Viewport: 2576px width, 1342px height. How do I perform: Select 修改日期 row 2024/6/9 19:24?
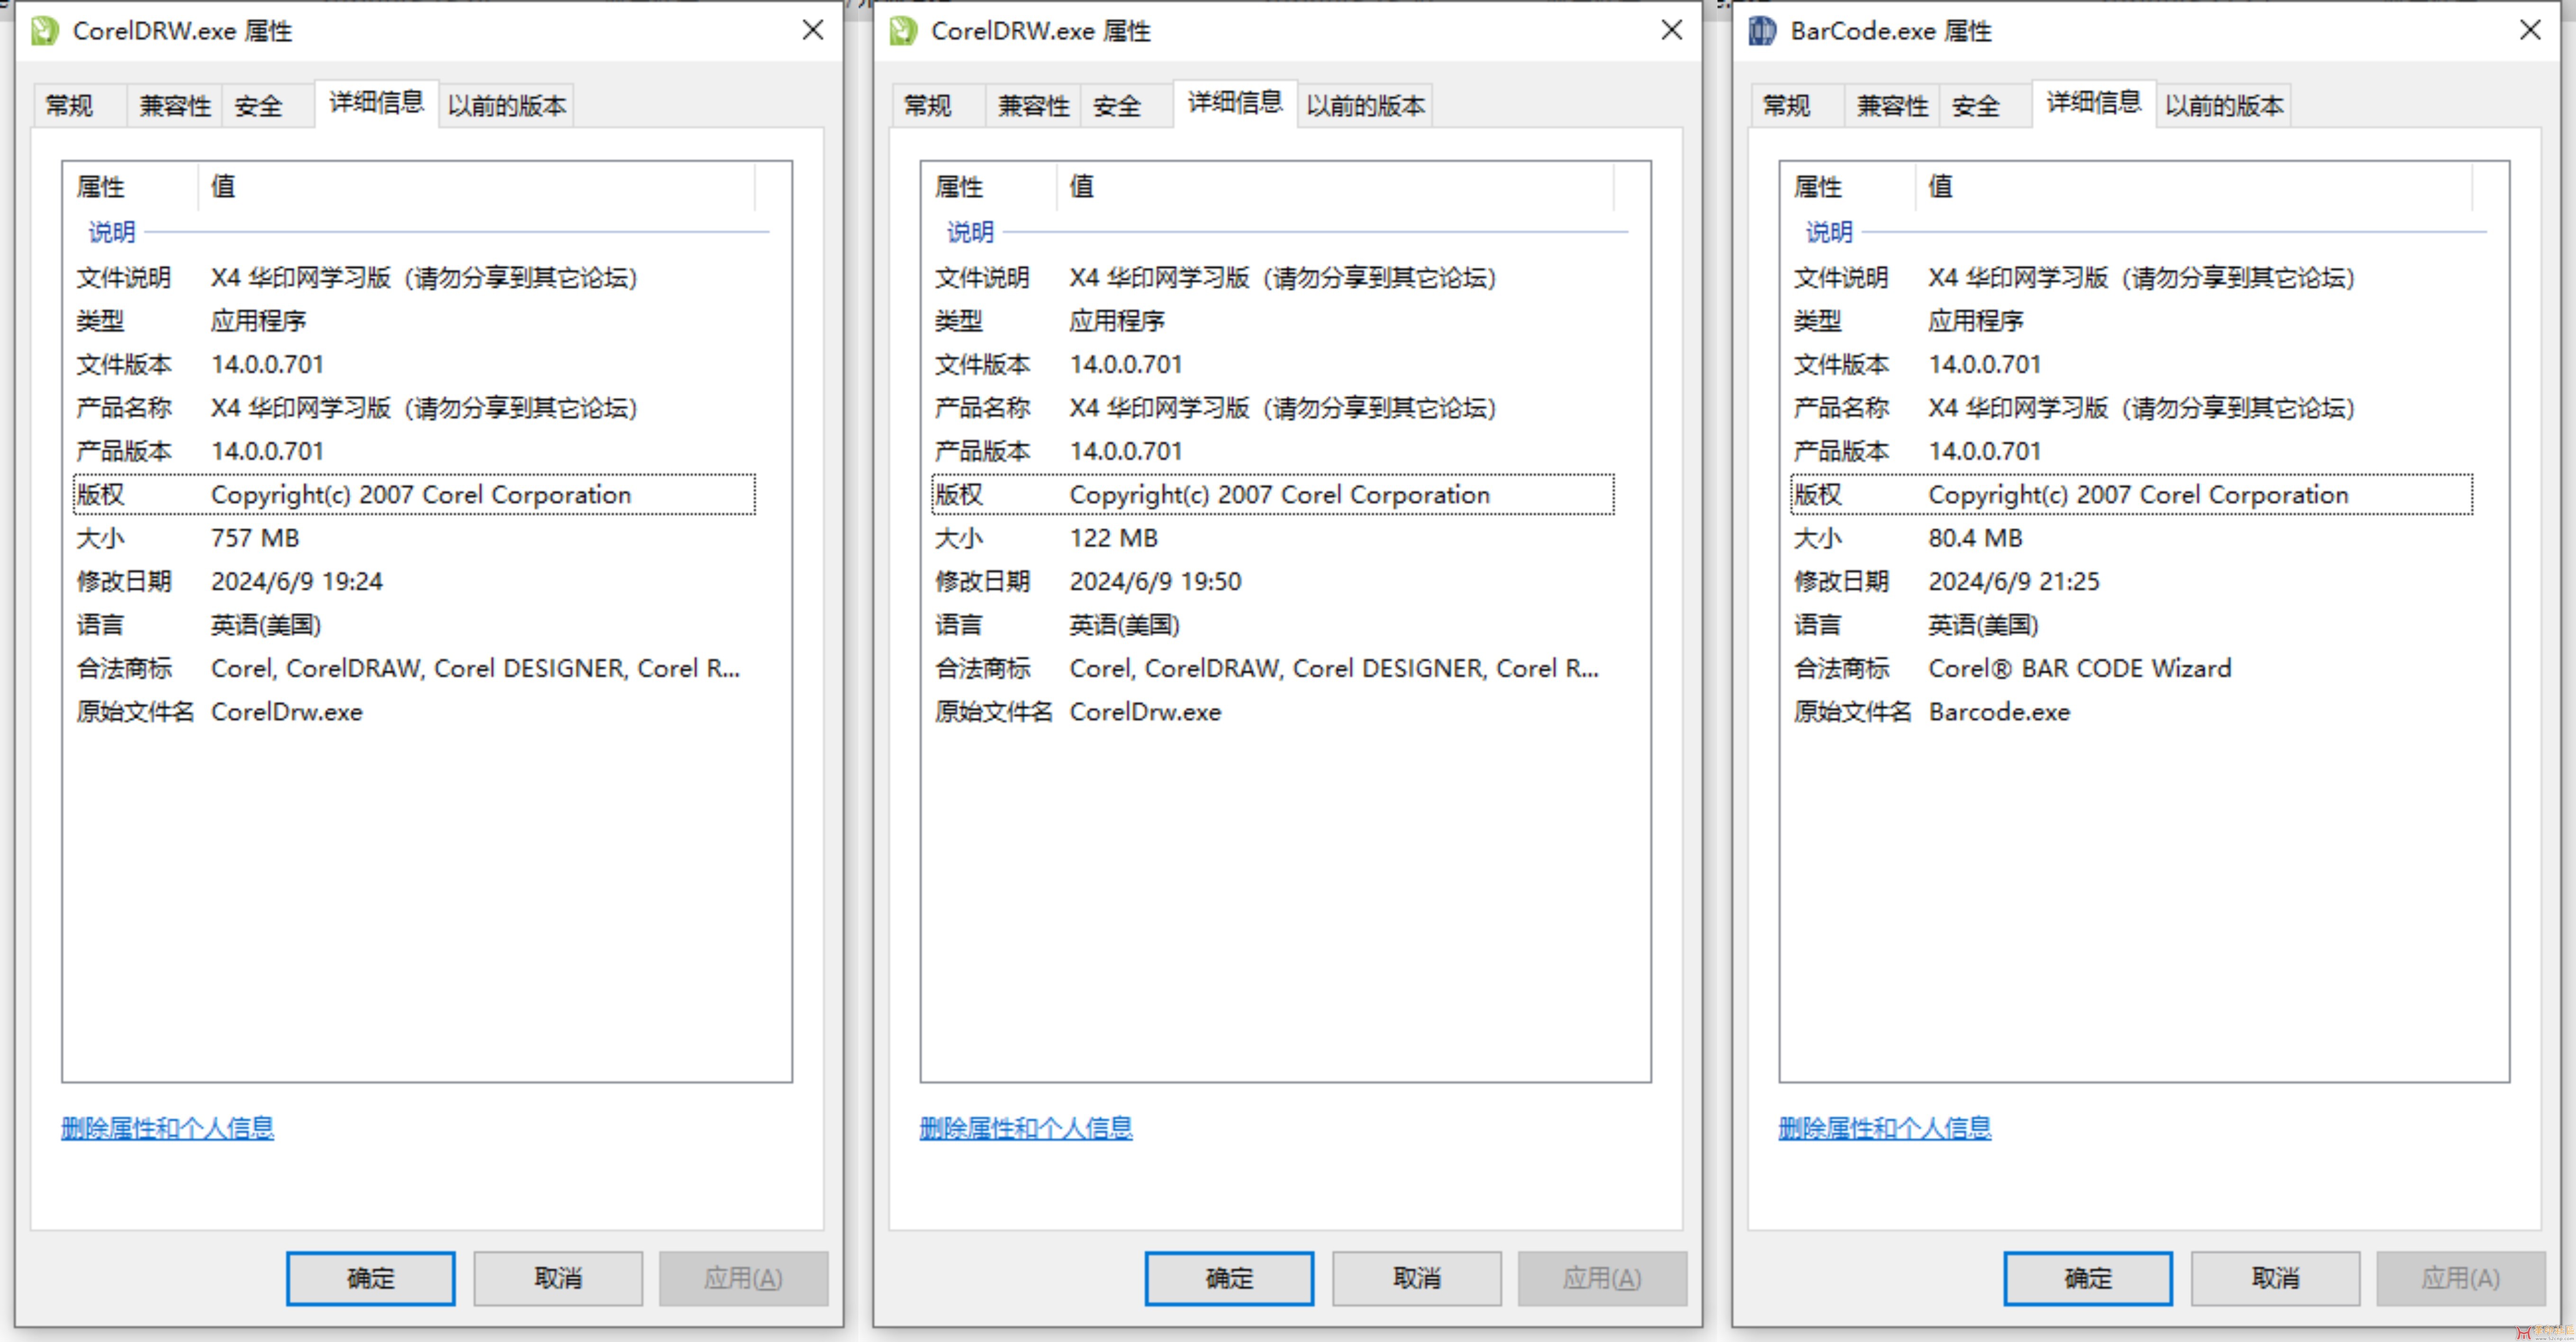click(x=414, y=581)
